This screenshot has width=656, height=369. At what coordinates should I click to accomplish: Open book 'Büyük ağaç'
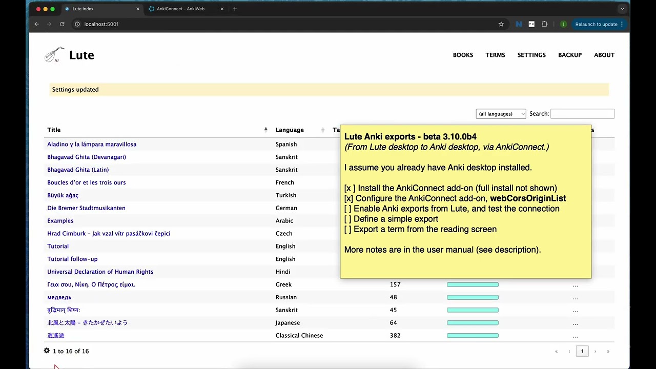(x=63, y=195)
